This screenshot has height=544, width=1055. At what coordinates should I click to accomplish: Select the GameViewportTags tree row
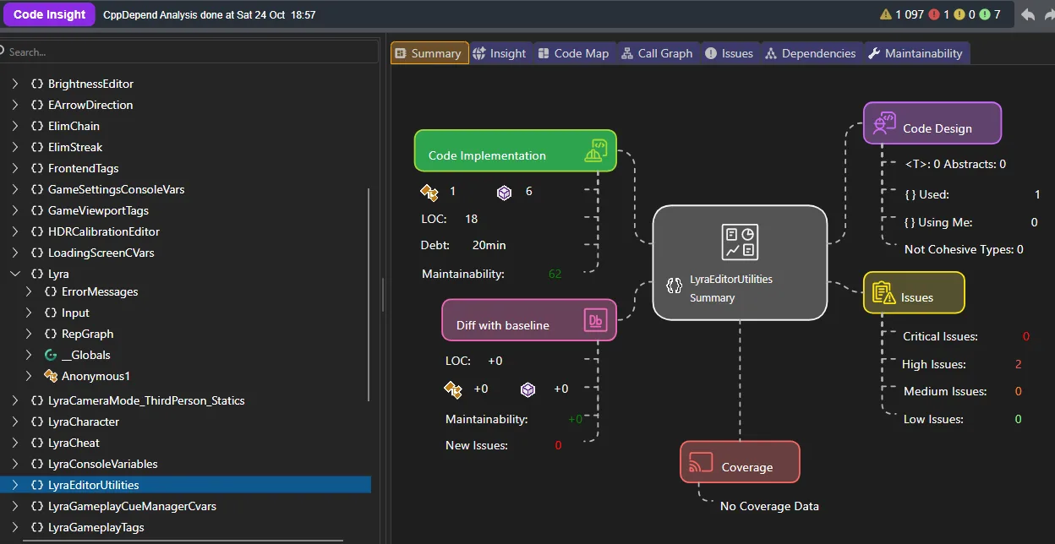pos(185,210)
